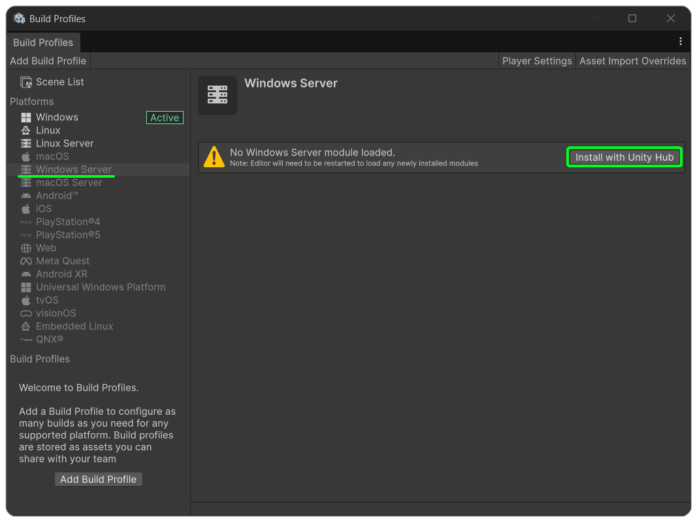Click the Linux Server rack icon
697x522 pixels.
[26, 144]
